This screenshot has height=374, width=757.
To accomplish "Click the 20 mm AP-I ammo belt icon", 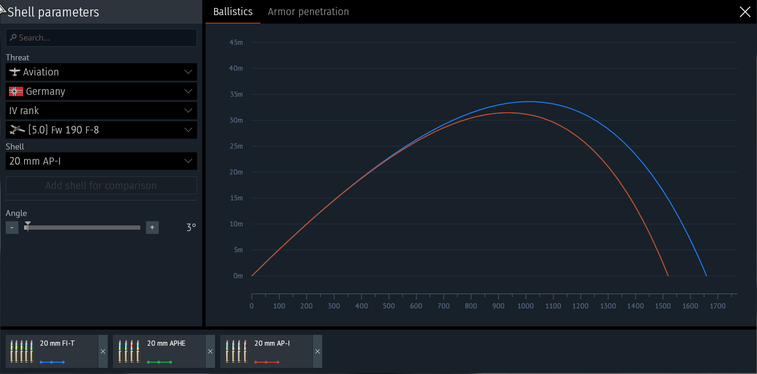I will pos(236,351).
